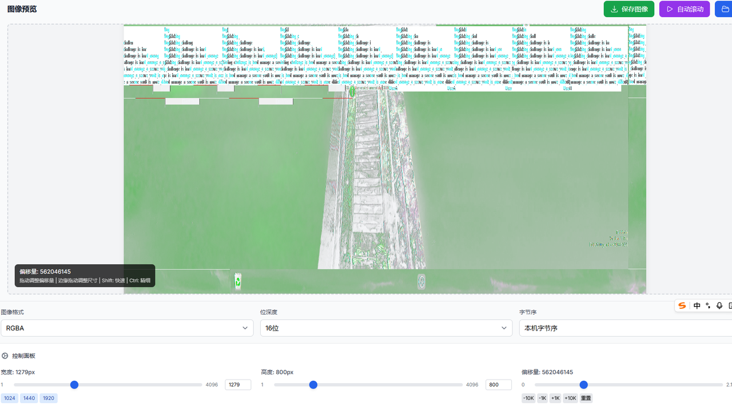This screenshot has height=406, width=732.
Task: Reset offset with the 重置 button
Action: pyautogui.click(x=586, y=398)
